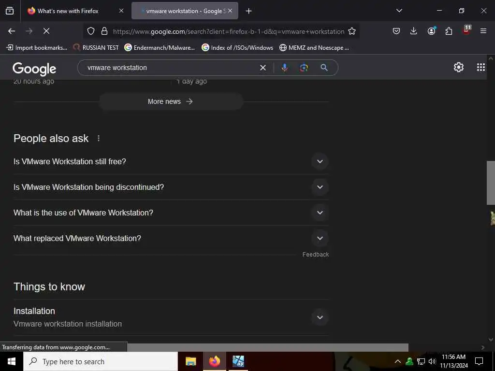Open XP application taskbar icon
This screenshot has height=371, width=495.
coord(238,361)
